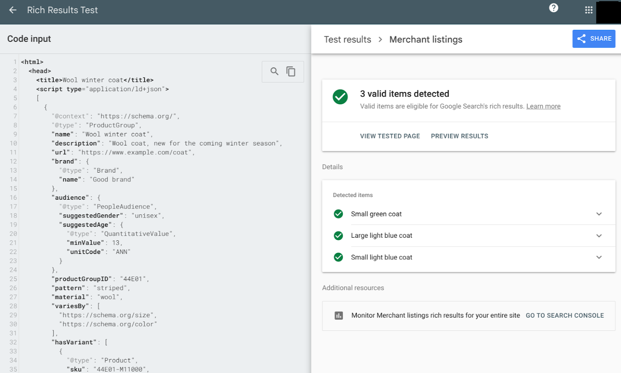The width and height of the screenshot is (621, 373).
Task: Click the magnifier search icon in Code input
Action: [274, 71]
